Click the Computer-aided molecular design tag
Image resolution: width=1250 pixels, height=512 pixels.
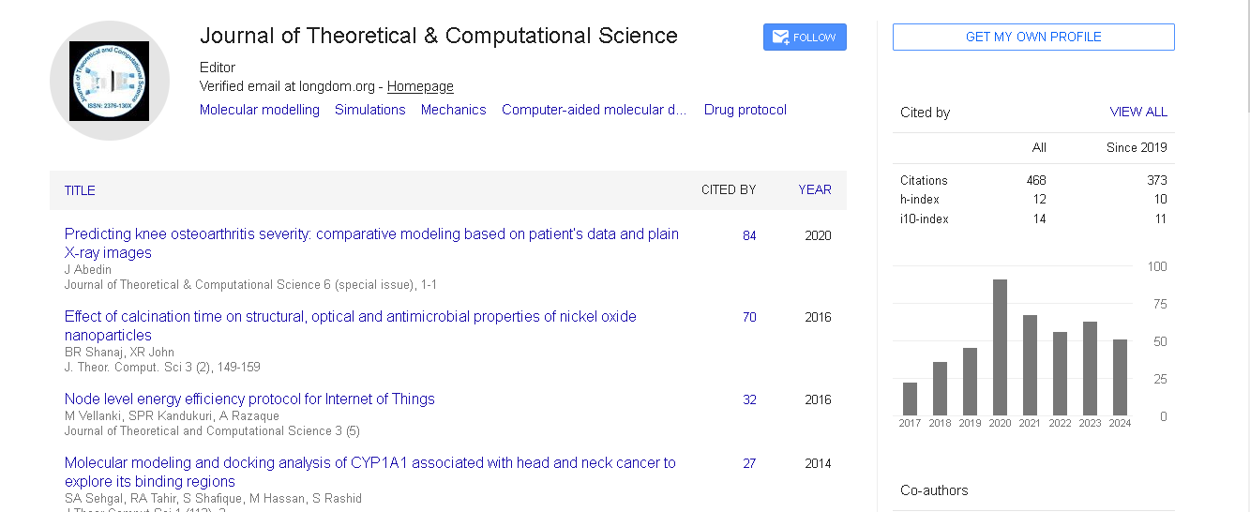[x=595, y=110]
